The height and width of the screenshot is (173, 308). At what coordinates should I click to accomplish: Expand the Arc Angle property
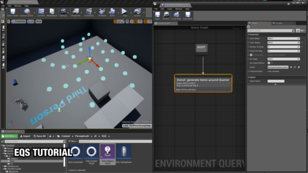[x=248, y=59]
